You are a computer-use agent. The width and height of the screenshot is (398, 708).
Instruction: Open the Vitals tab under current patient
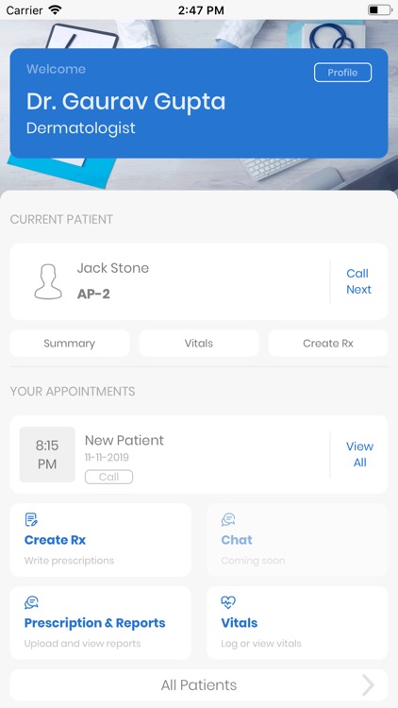(199, 344)
